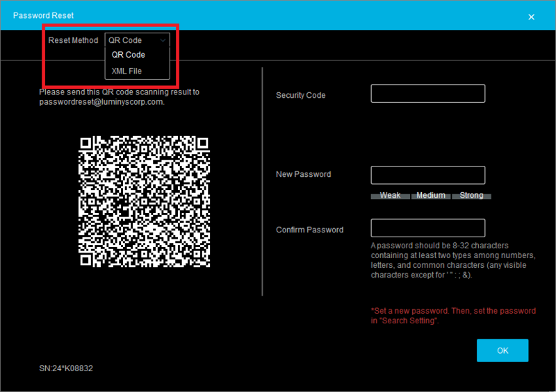Image resolution: width=556 pixels, height=392 pixels.
Task: Click the 'Reset Method' label
Action: [73, 40]
